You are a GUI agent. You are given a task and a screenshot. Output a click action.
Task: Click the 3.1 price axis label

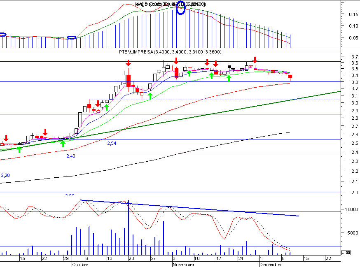point(355,96)
